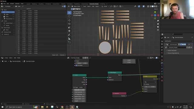Open the Tool tab in Properties editor
194x109 pixels.
click(162, 38)
